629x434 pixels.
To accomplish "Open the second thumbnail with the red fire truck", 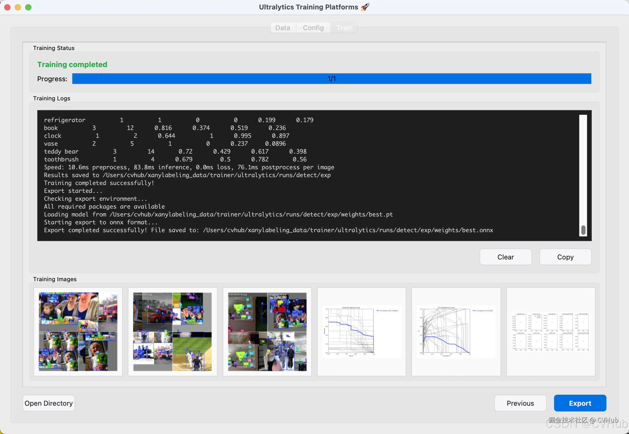I will [172, 332].
